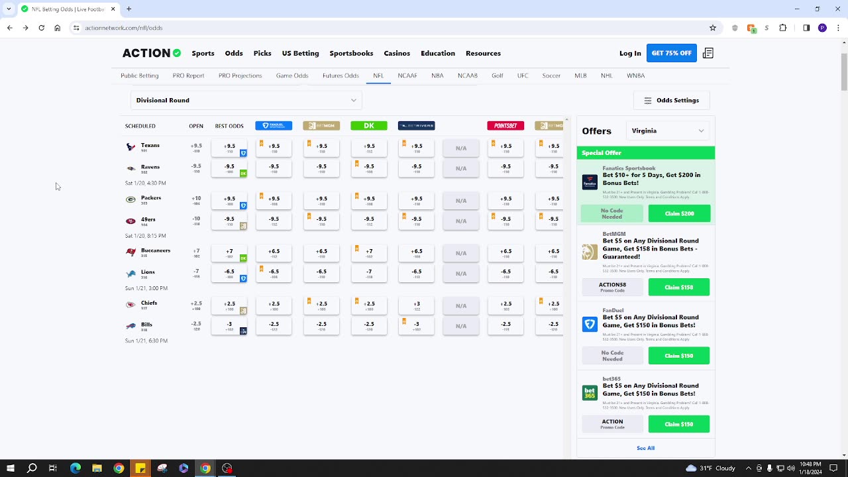Image resolution: width=848 pixels, height=477 pixels.
Task: Click the Ravens team logo
Action: click(131, 169)
